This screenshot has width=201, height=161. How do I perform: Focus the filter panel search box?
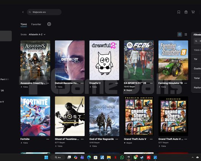click(198, 41)
